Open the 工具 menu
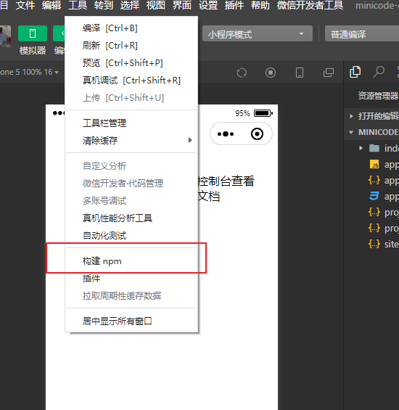Image resolution: width=399 pixels, height=410 pixels. click(78, 5)
